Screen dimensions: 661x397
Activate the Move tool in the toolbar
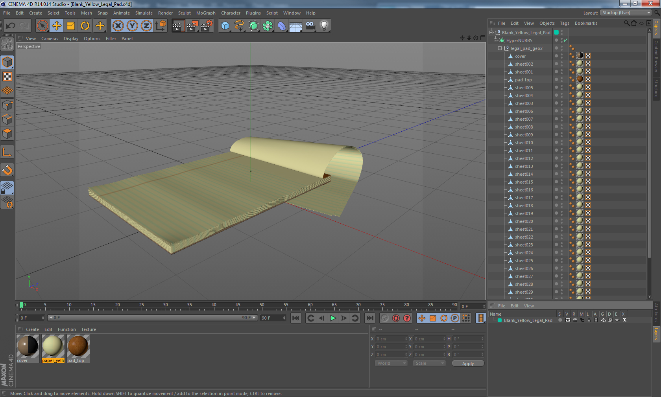(57, 26)
